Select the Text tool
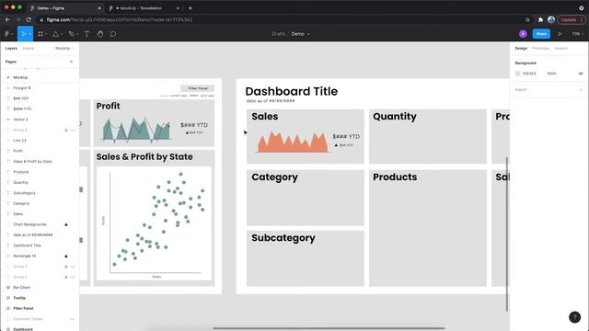Viewport: 589px width, 331px height. coord(87,34)
